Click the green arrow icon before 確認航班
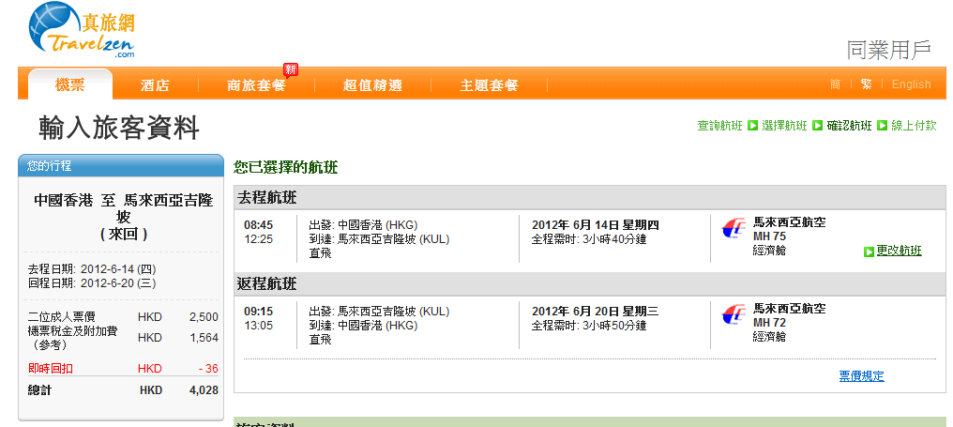Viewport: 953px width, 427px height. 817,126
